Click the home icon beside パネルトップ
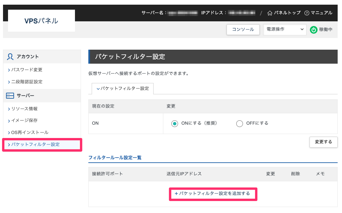This screenshot has width=342, height=213. pos(270,13)
